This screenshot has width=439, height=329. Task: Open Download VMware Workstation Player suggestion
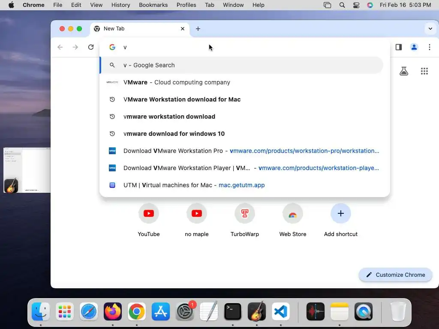(x=242, y=168)
